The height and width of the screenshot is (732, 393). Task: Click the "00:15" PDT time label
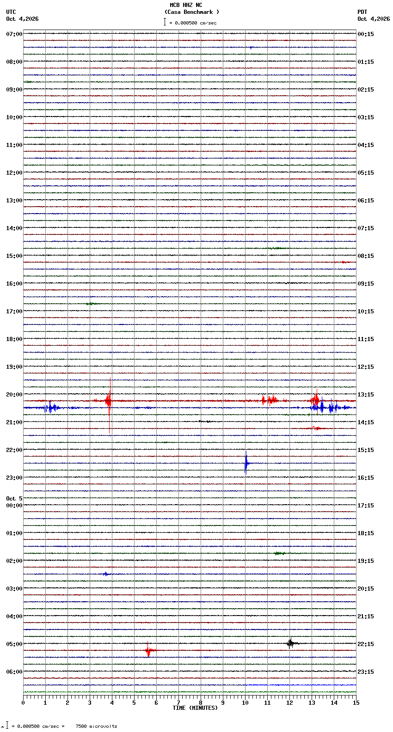click(x=366, y=34)
